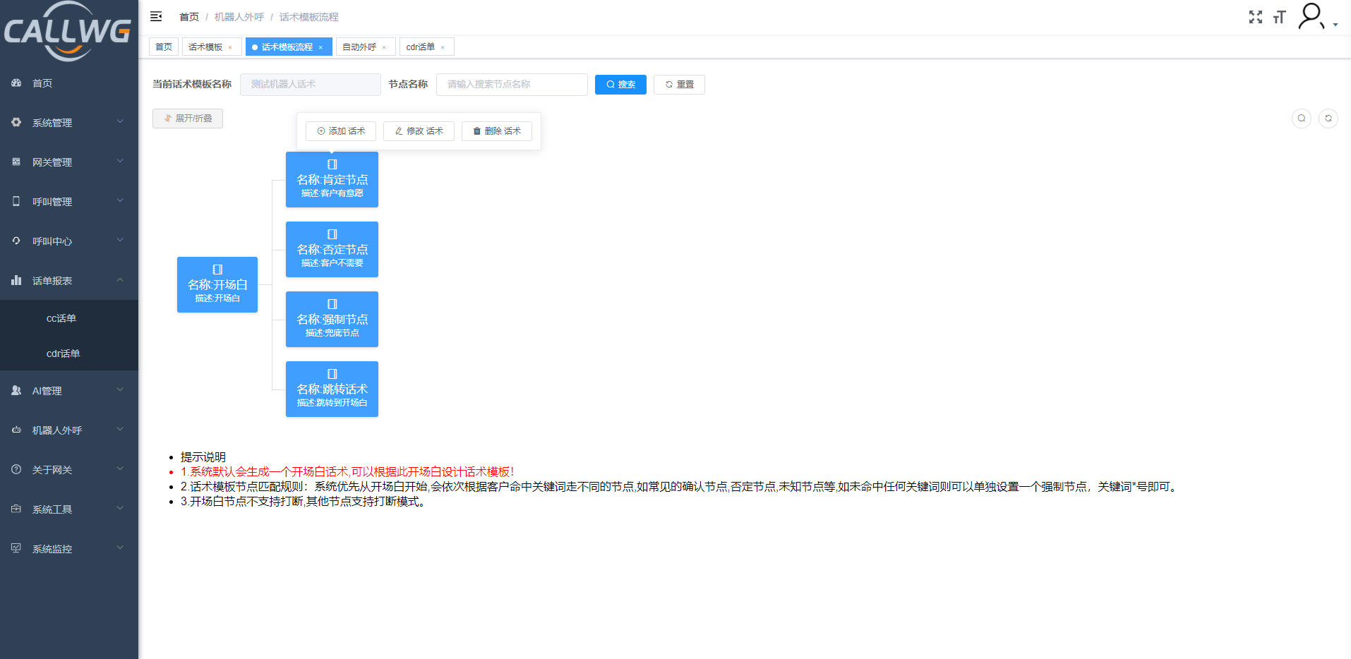Click the 添加 话术 button
This screenshot has width=1351, height=659.
pos(340,131)
